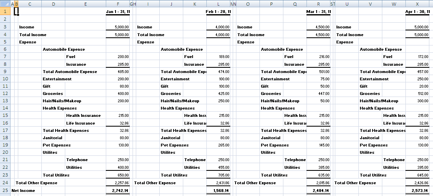
Task: Select March 'Telephone' label
Action: [x=295, y=160]
